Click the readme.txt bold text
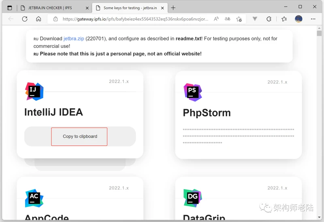The height and width of the screenshot is (222, 324). (x=188, y=39)
